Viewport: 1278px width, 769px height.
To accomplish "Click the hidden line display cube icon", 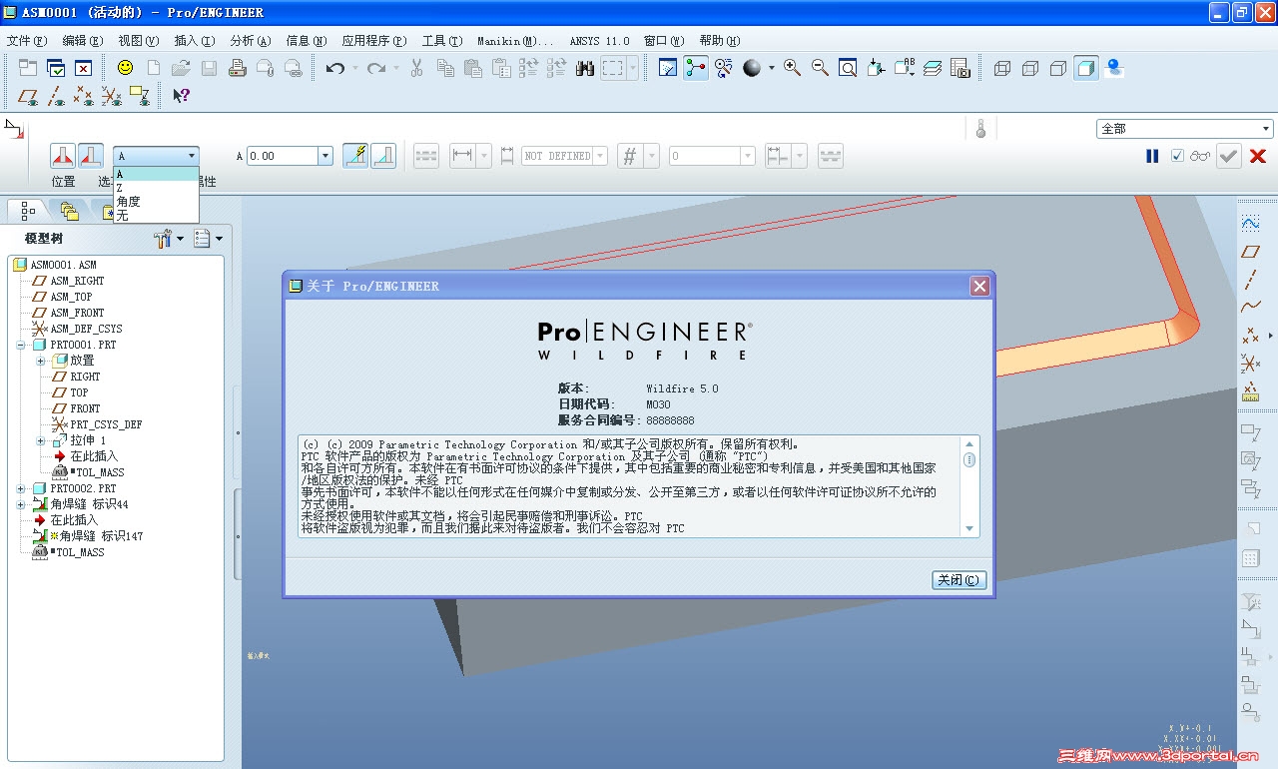I will [x=1030, y=68].
